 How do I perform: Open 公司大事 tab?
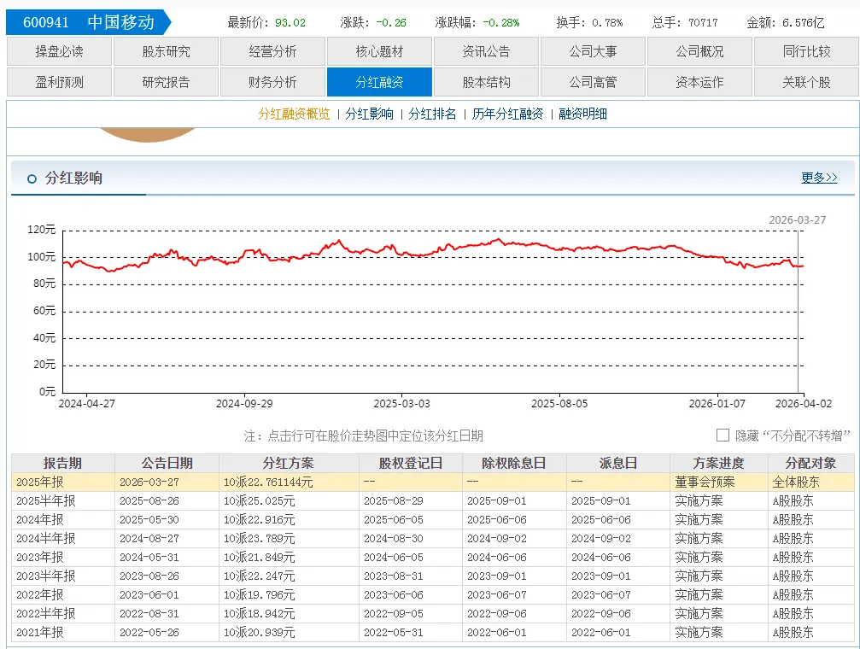pos(593,51)
